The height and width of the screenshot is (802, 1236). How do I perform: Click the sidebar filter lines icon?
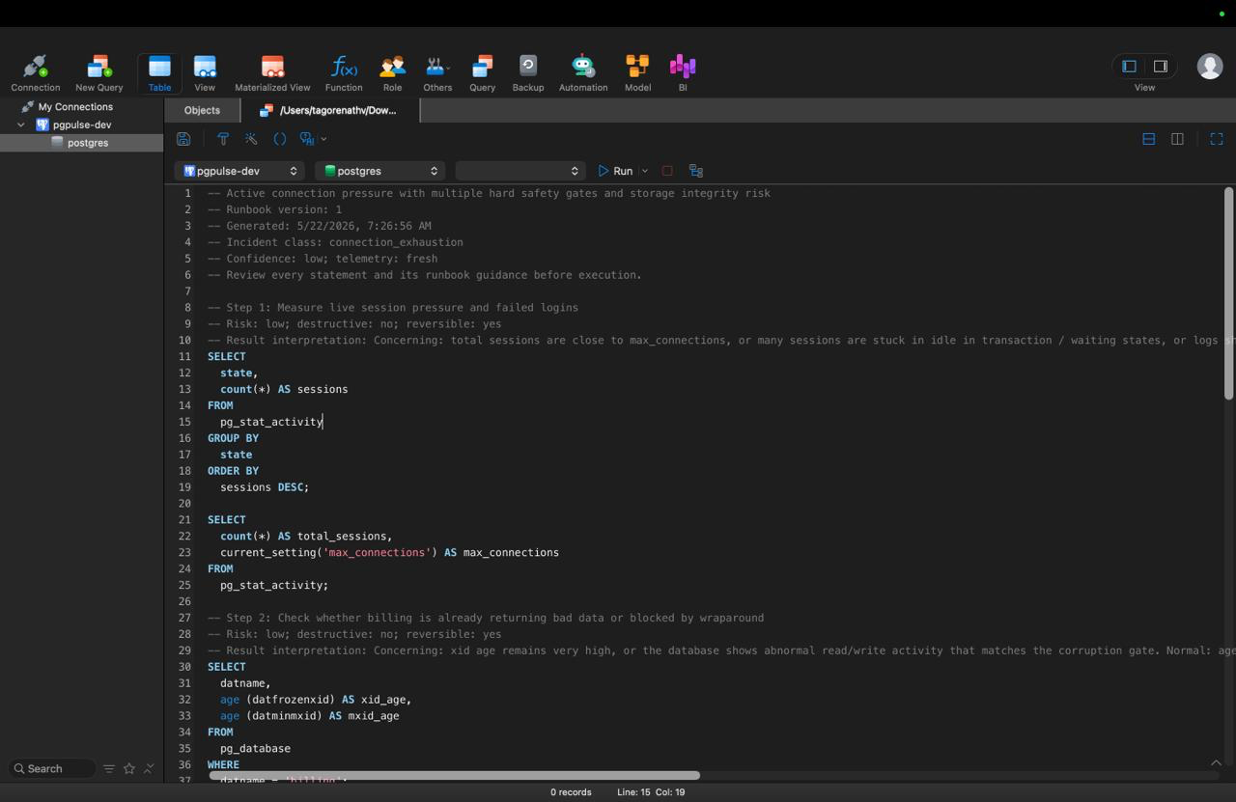click(109, 768)
